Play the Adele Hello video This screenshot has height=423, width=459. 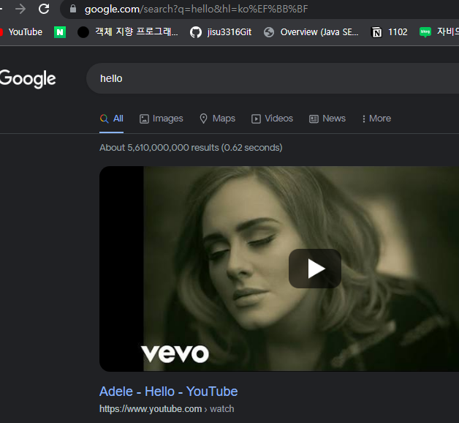point(315,269)
